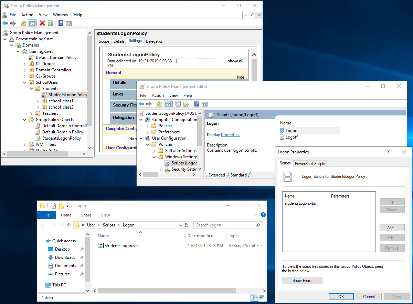Viewport: 413px width, 304px height.
Task: Toggle Show/Hide Console Tree in Group Policy Management toolbar
Action: (32, 23)
